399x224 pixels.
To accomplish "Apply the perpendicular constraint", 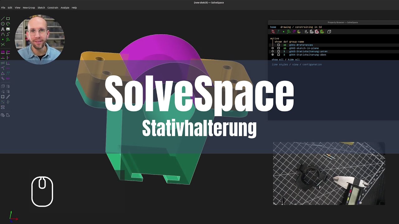I will pos(8,63).
